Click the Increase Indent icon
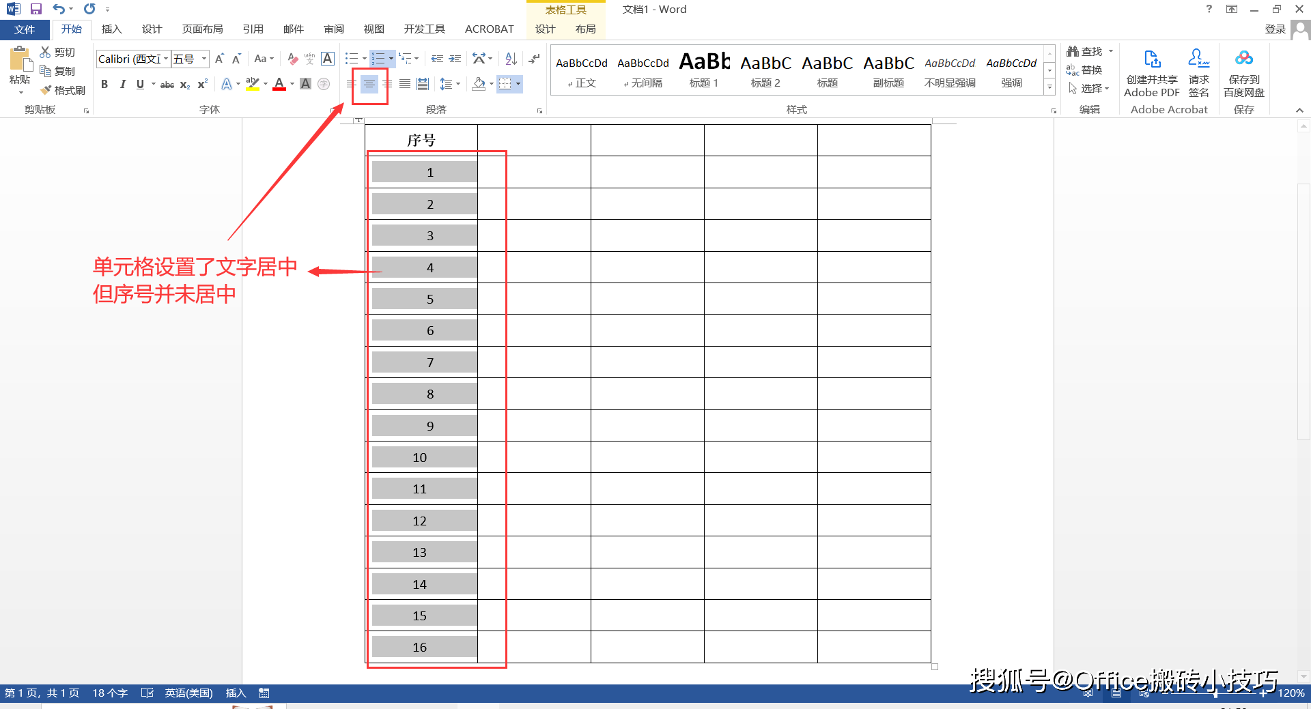Viewport: 1311px width, 709px height. click(455, 59)
